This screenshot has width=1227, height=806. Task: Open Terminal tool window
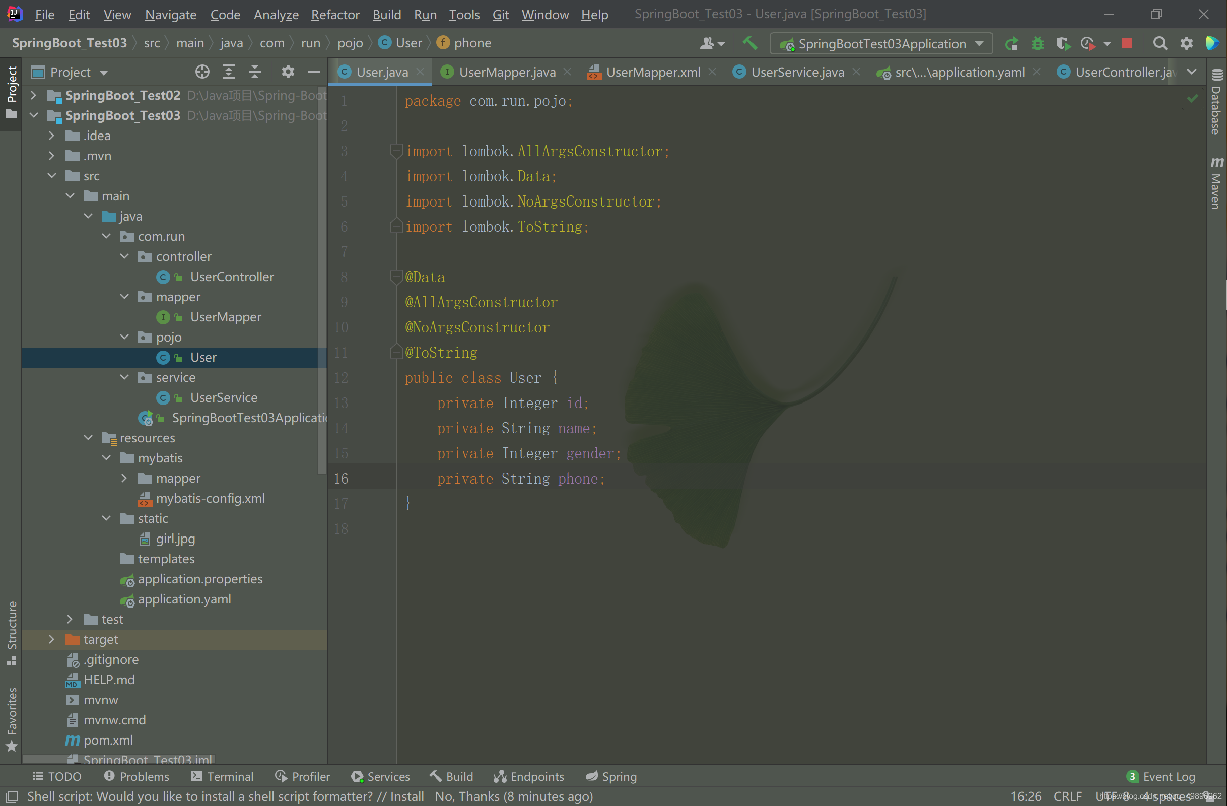tap(222, 777)
